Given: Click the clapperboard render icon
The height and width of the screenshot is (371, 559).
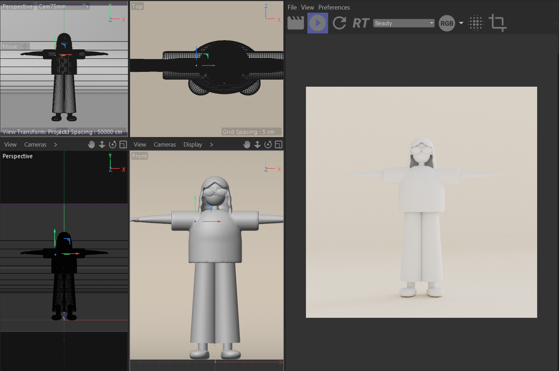Looking at the screenshot, I should click(296, 23).
